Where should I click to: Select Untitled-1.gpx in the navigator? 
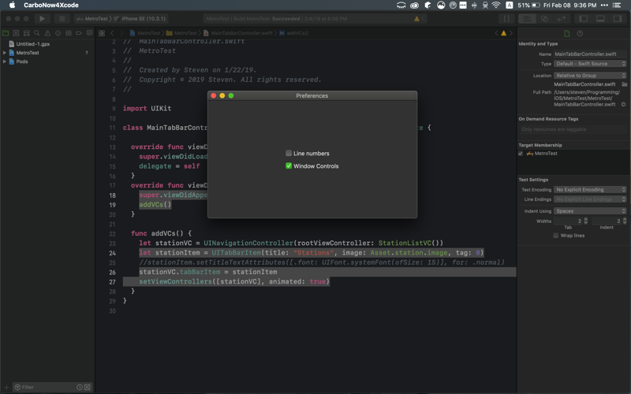pos(33,44)
